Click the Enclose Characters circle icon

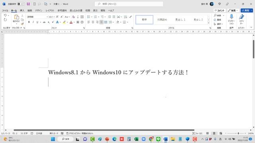[x=82, y=22]
